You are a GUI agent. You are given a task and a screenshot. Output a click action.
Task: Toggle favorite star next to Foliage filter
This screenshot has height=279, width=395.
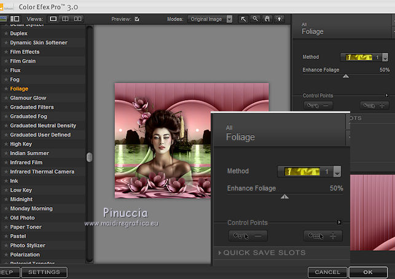[x=6, y=88]
